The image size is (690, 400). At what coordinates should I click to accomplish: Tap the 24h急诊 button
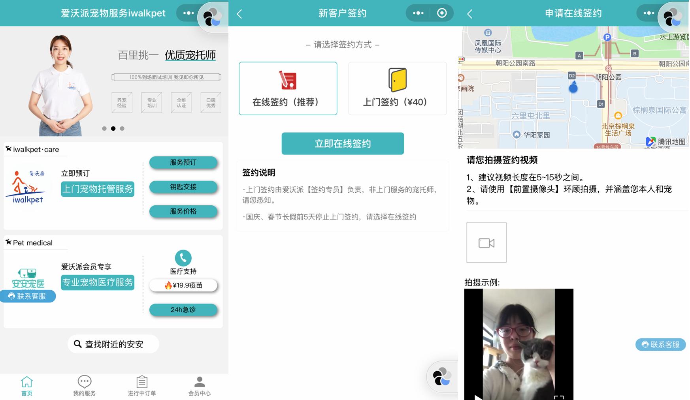183,310
